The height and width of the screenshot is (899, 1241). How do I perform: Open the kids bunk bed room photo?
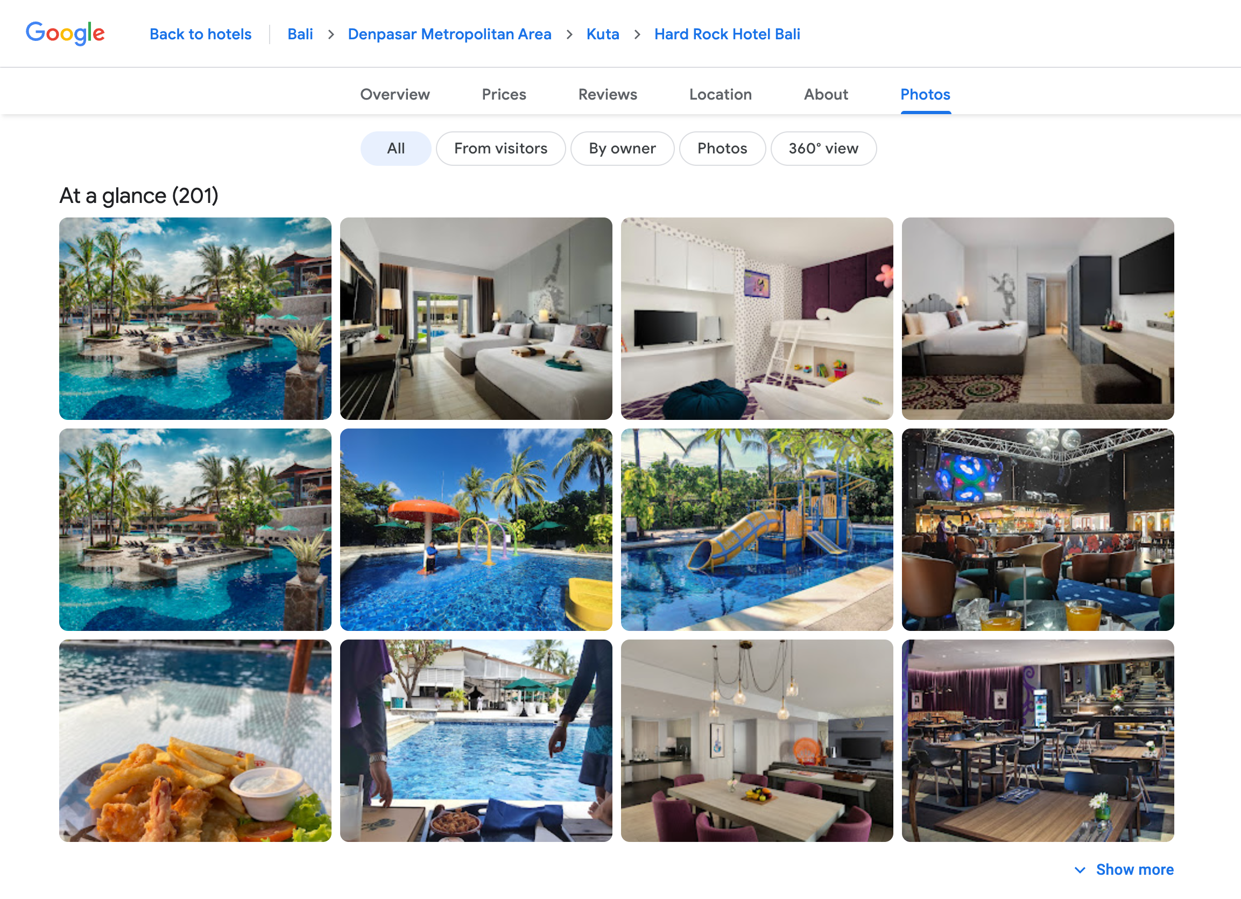point(757,319)
